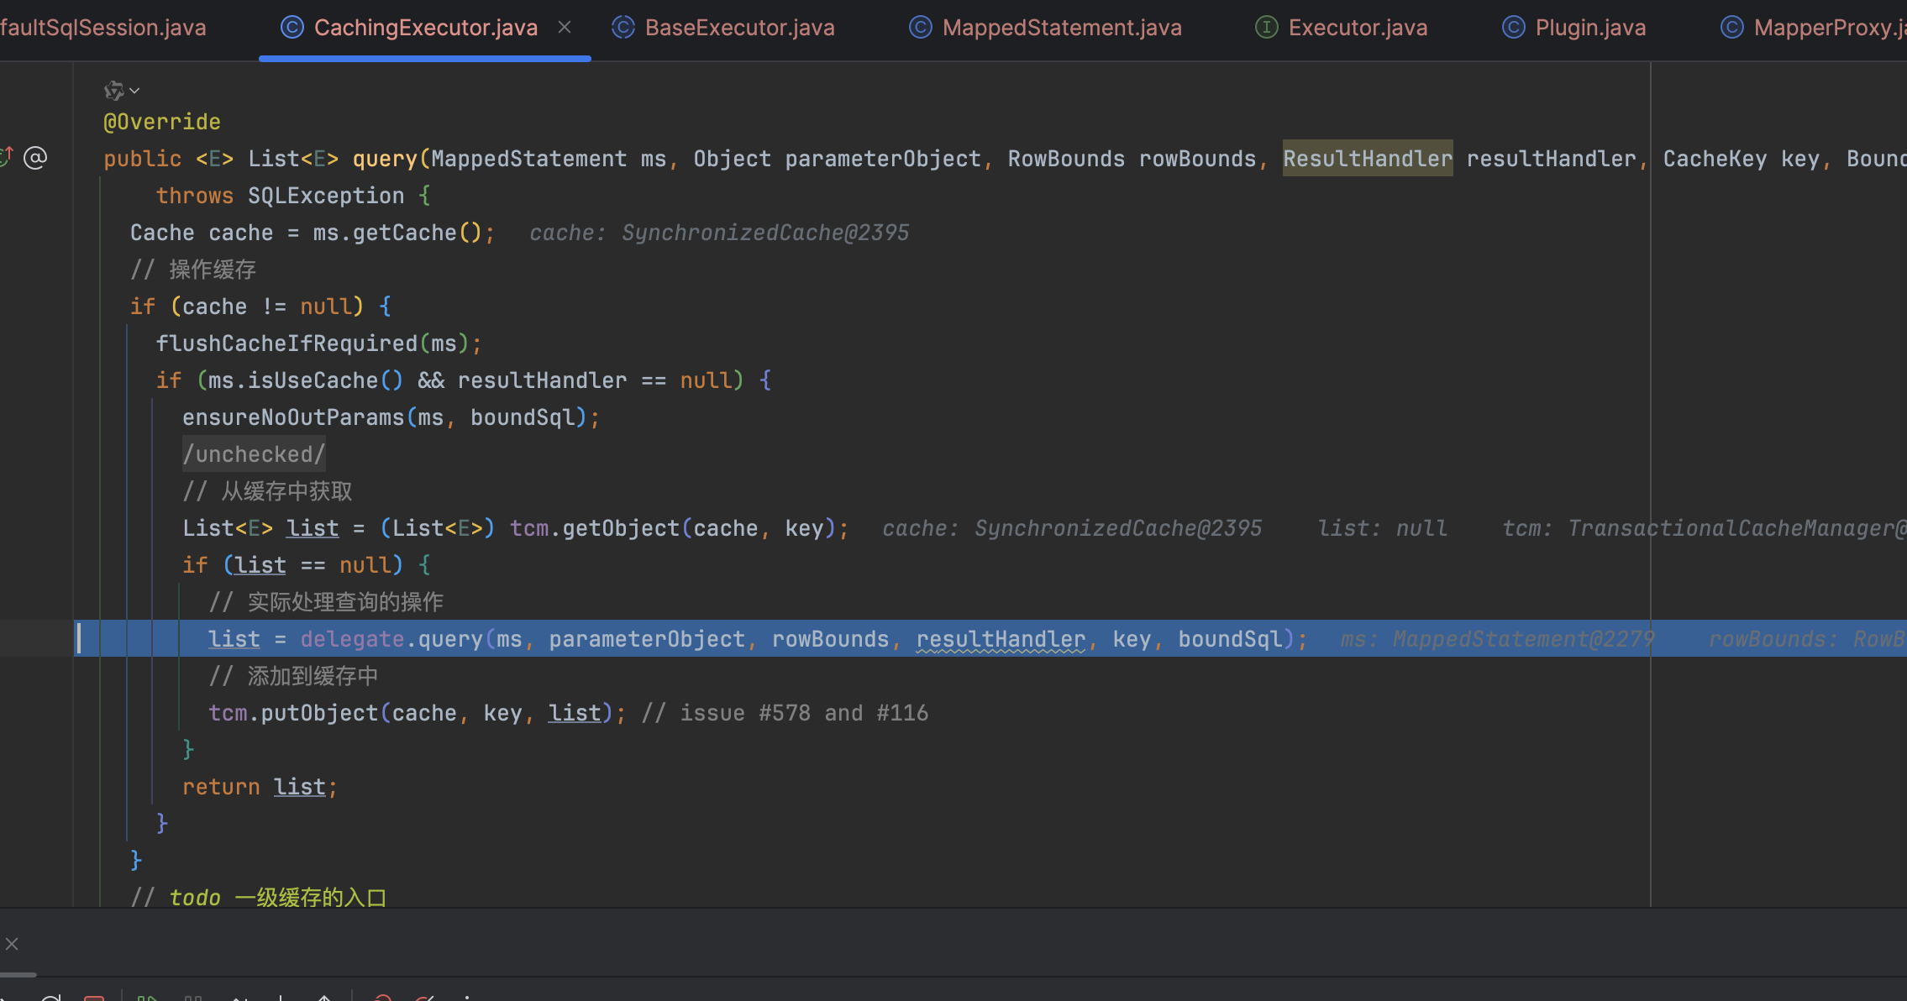The image size is (1907, 1001).
Task: Click the delegate field on the execution line
Action: (x=353, y=639)
